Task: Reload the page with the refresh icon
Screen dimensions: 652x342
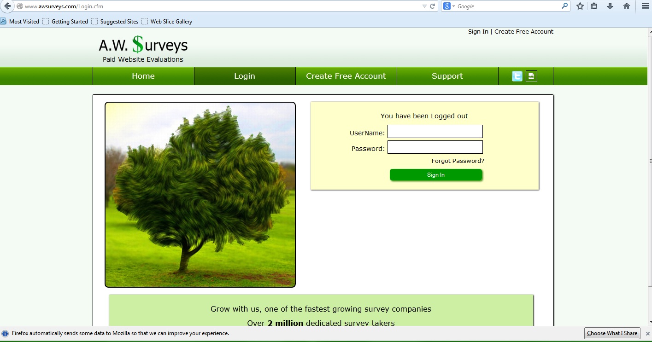Action: tap(432, 6)
